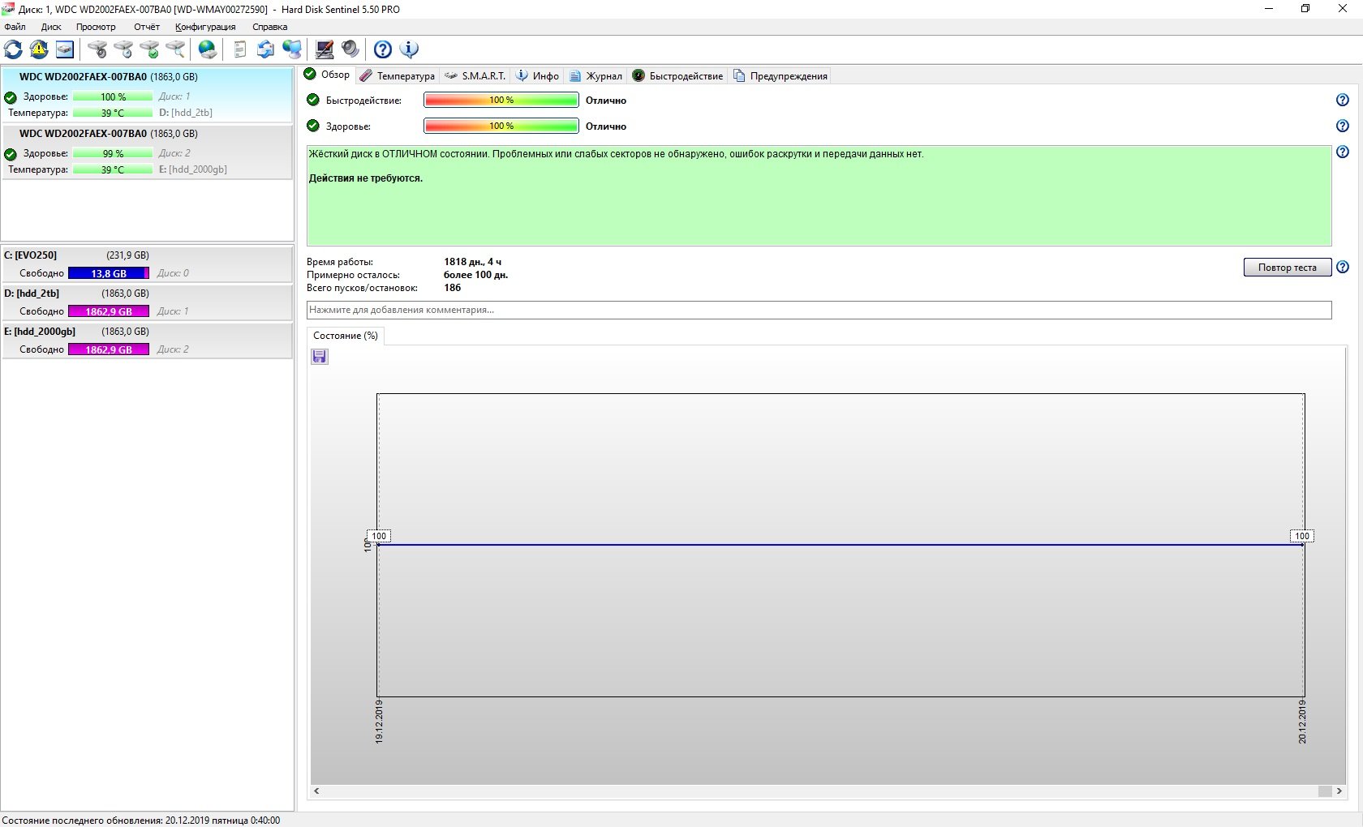Click the Здоровье 100 % health bar in overview
The image size is (1363, 827).
pyautogui.click(x=501, y=126)
